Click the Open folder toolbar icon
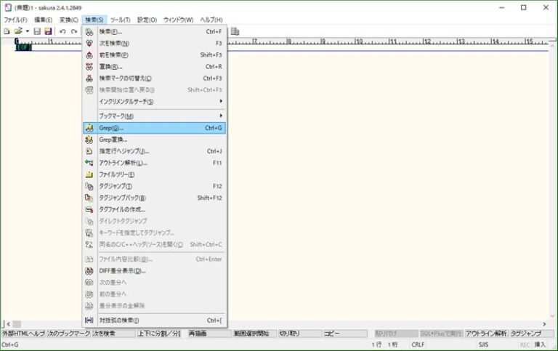Image resolution: width=558 pixels, height=351 pixels. (17, 31)
